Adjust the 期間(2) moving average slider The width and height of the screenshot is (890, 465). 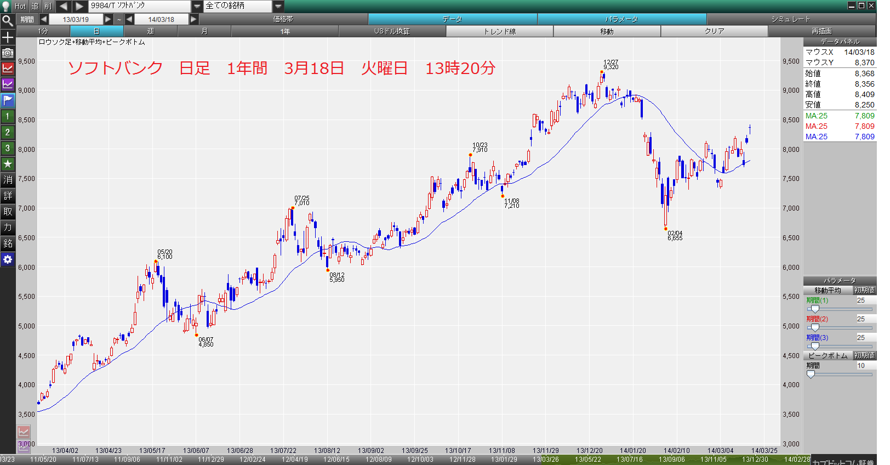814,328
